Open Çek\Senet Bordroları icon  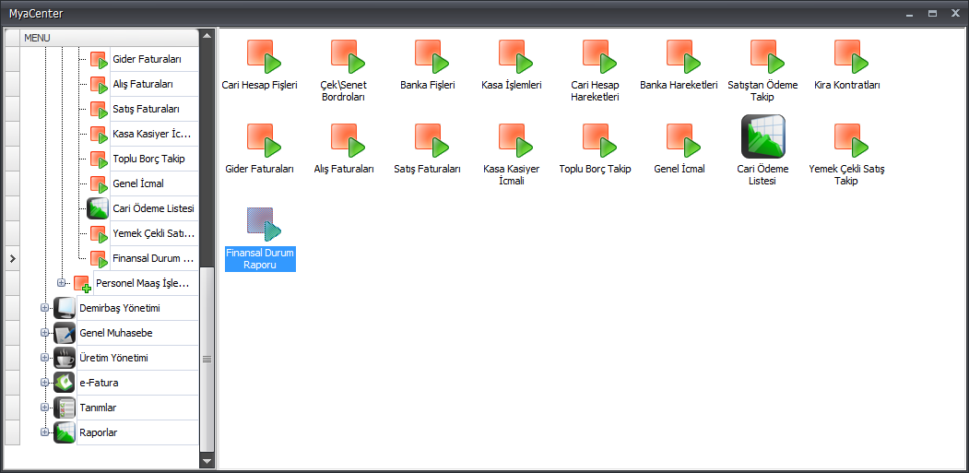click(x=348, y=57)
